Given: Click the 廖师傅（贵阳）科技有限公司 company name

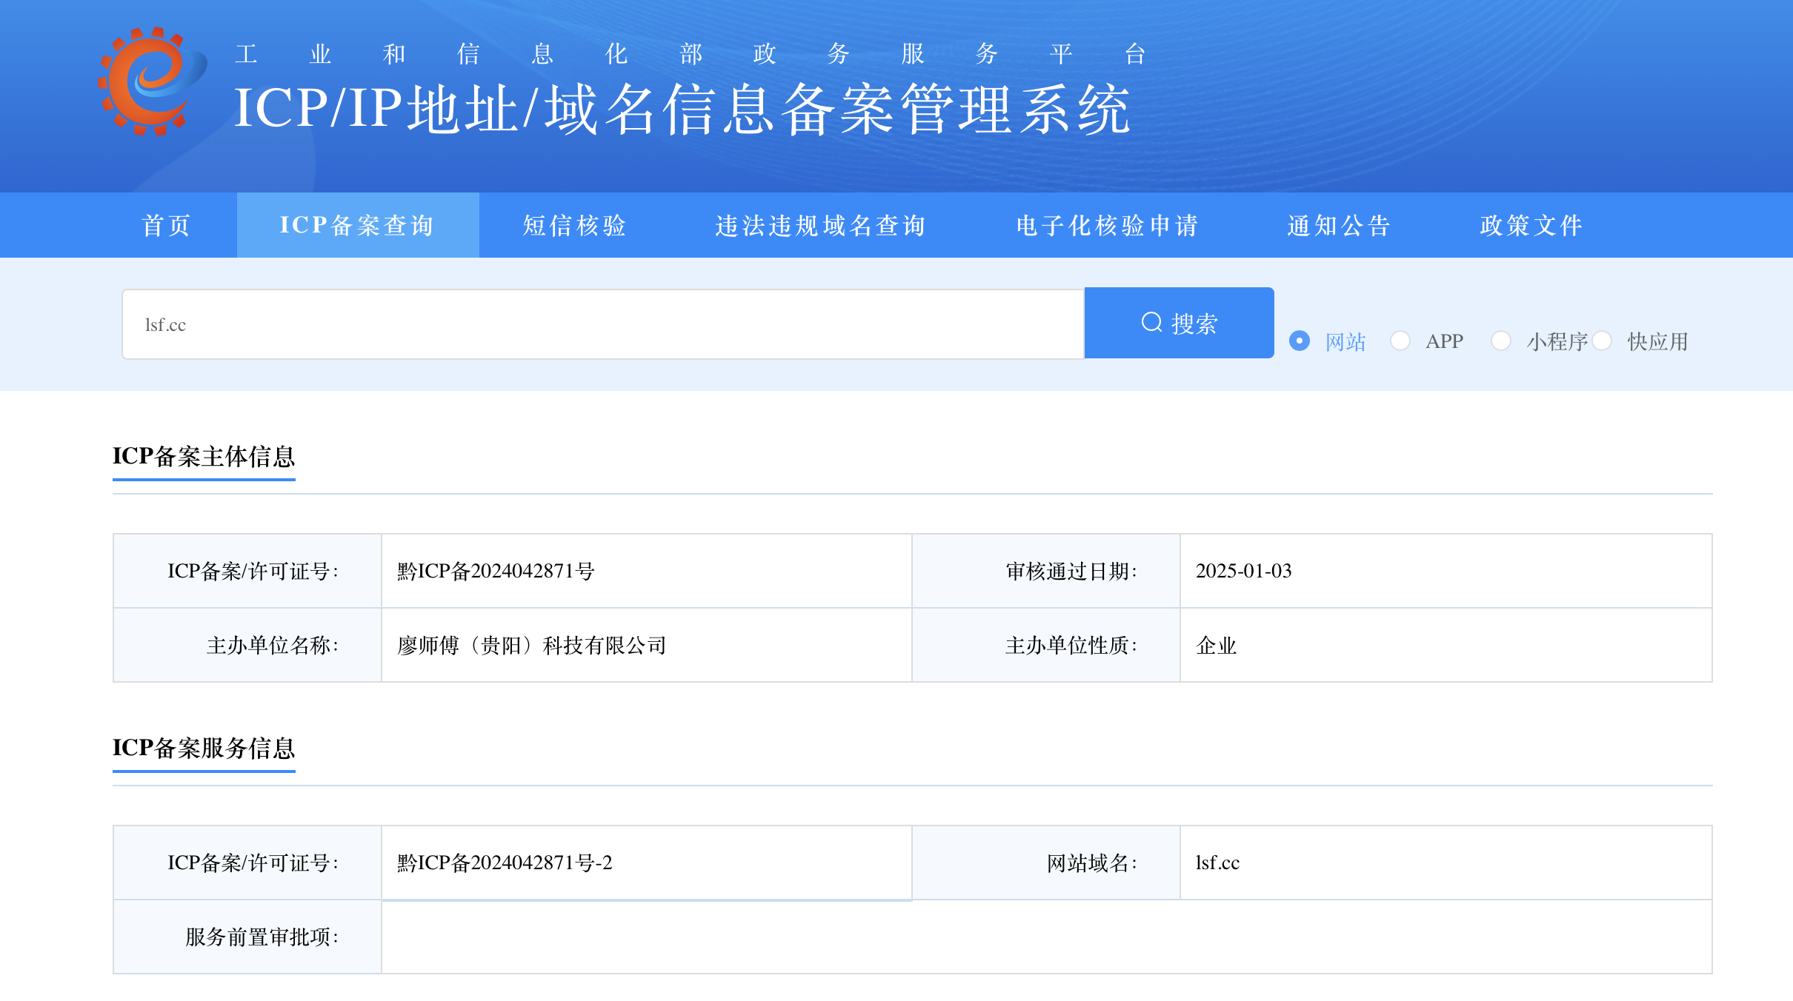Looking at the screenshot, I should click(531, 646).
